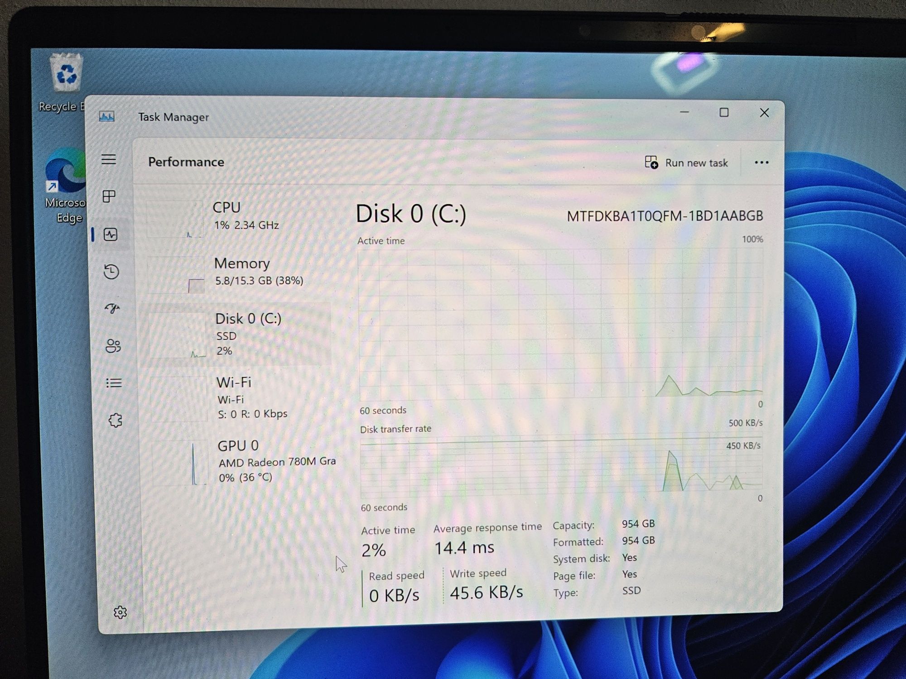Click the Memory mini usage graph
Viewport: 906px width, 679px height.
point(176,275)
